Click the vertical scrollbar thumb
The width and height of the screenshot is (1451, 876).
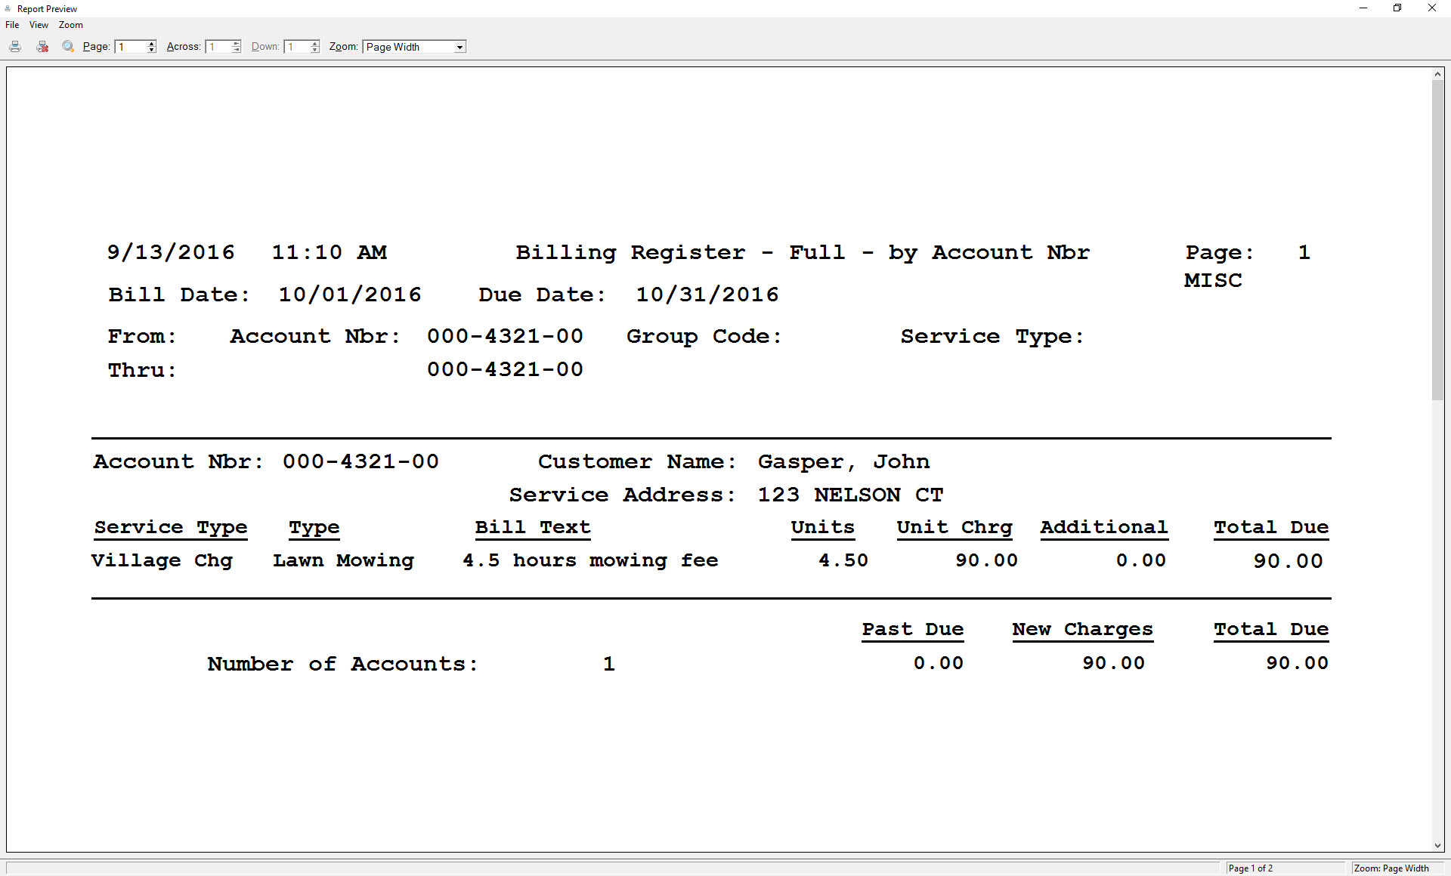(1437, 240)
